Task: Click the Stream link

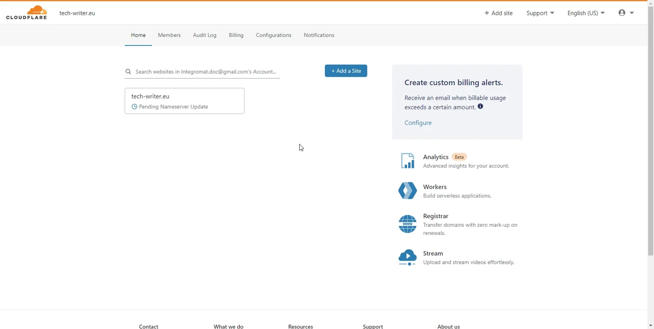Action: [x=433, y=254]
